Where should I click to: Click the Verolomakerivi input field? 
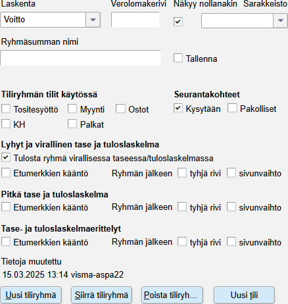click(x=135, y=20)
